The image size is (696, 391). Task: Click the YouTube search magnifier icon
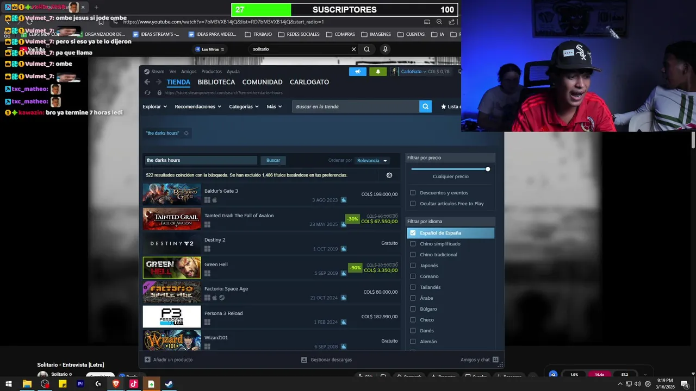367,49
